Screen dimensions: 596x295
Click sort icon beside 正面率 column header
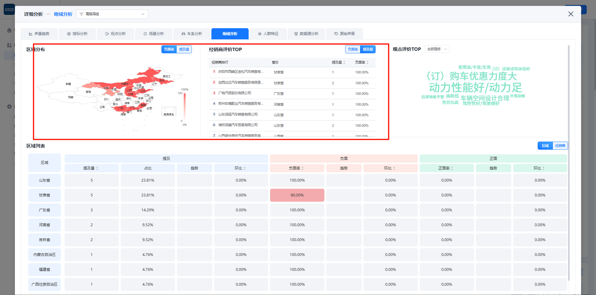click(x=452, y=168)
